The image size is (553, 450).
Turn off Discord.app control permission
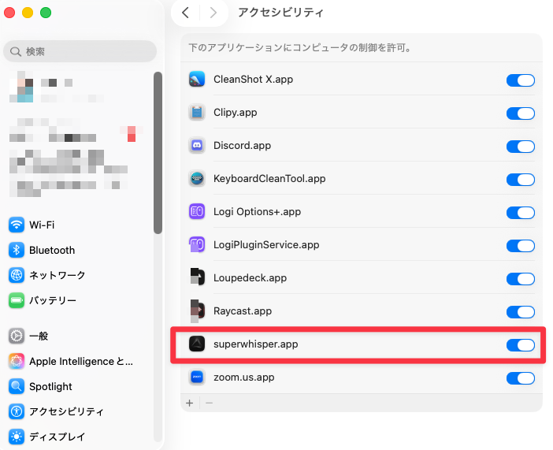click(x=521, y=147)
